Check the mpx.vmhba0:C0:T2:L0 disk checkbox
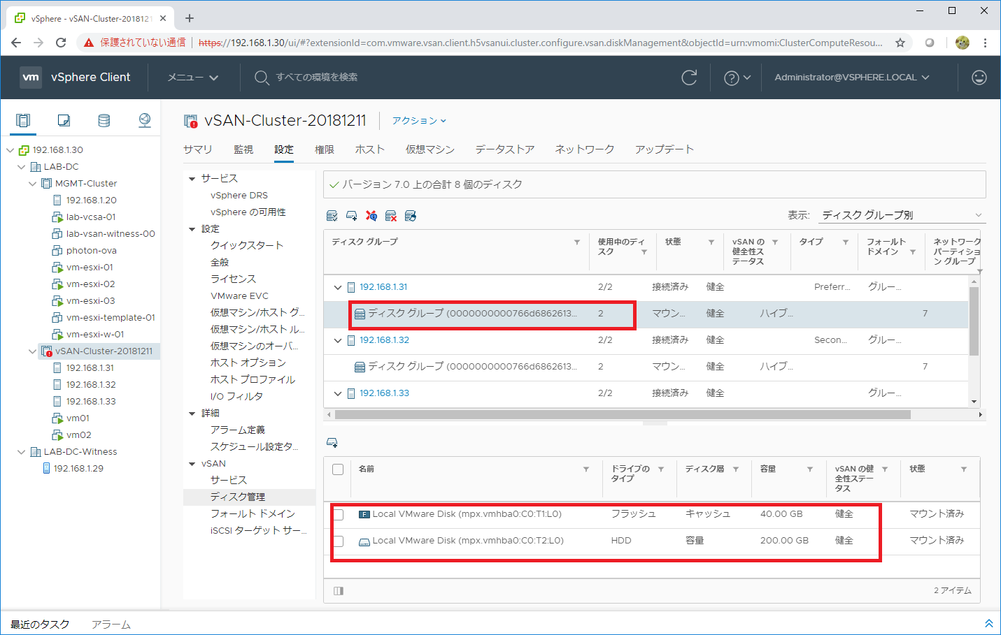Viewport: 1001px width, 635px height. click(x=339, y=541)
